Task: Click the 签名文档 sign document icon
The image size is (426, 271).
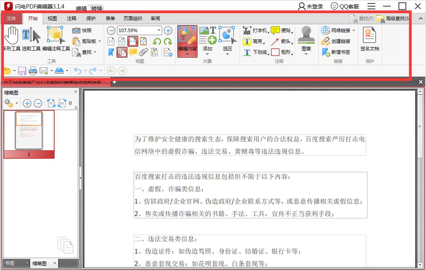Action: click(x=369, y=39)
